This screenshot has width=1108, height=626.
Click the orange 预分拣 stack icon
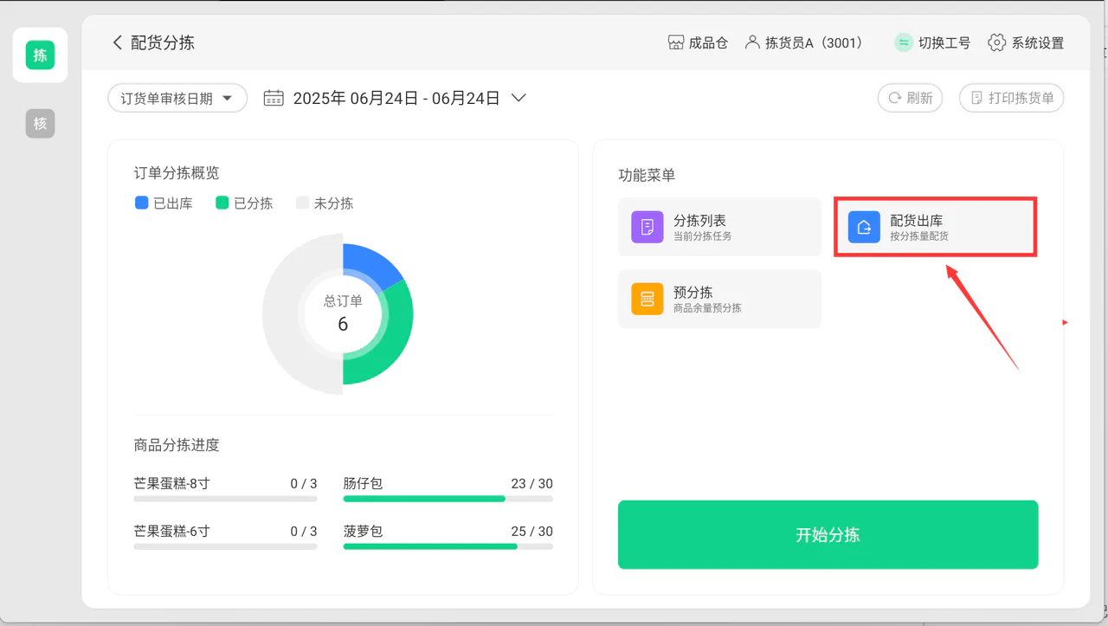tap(647, 299)
